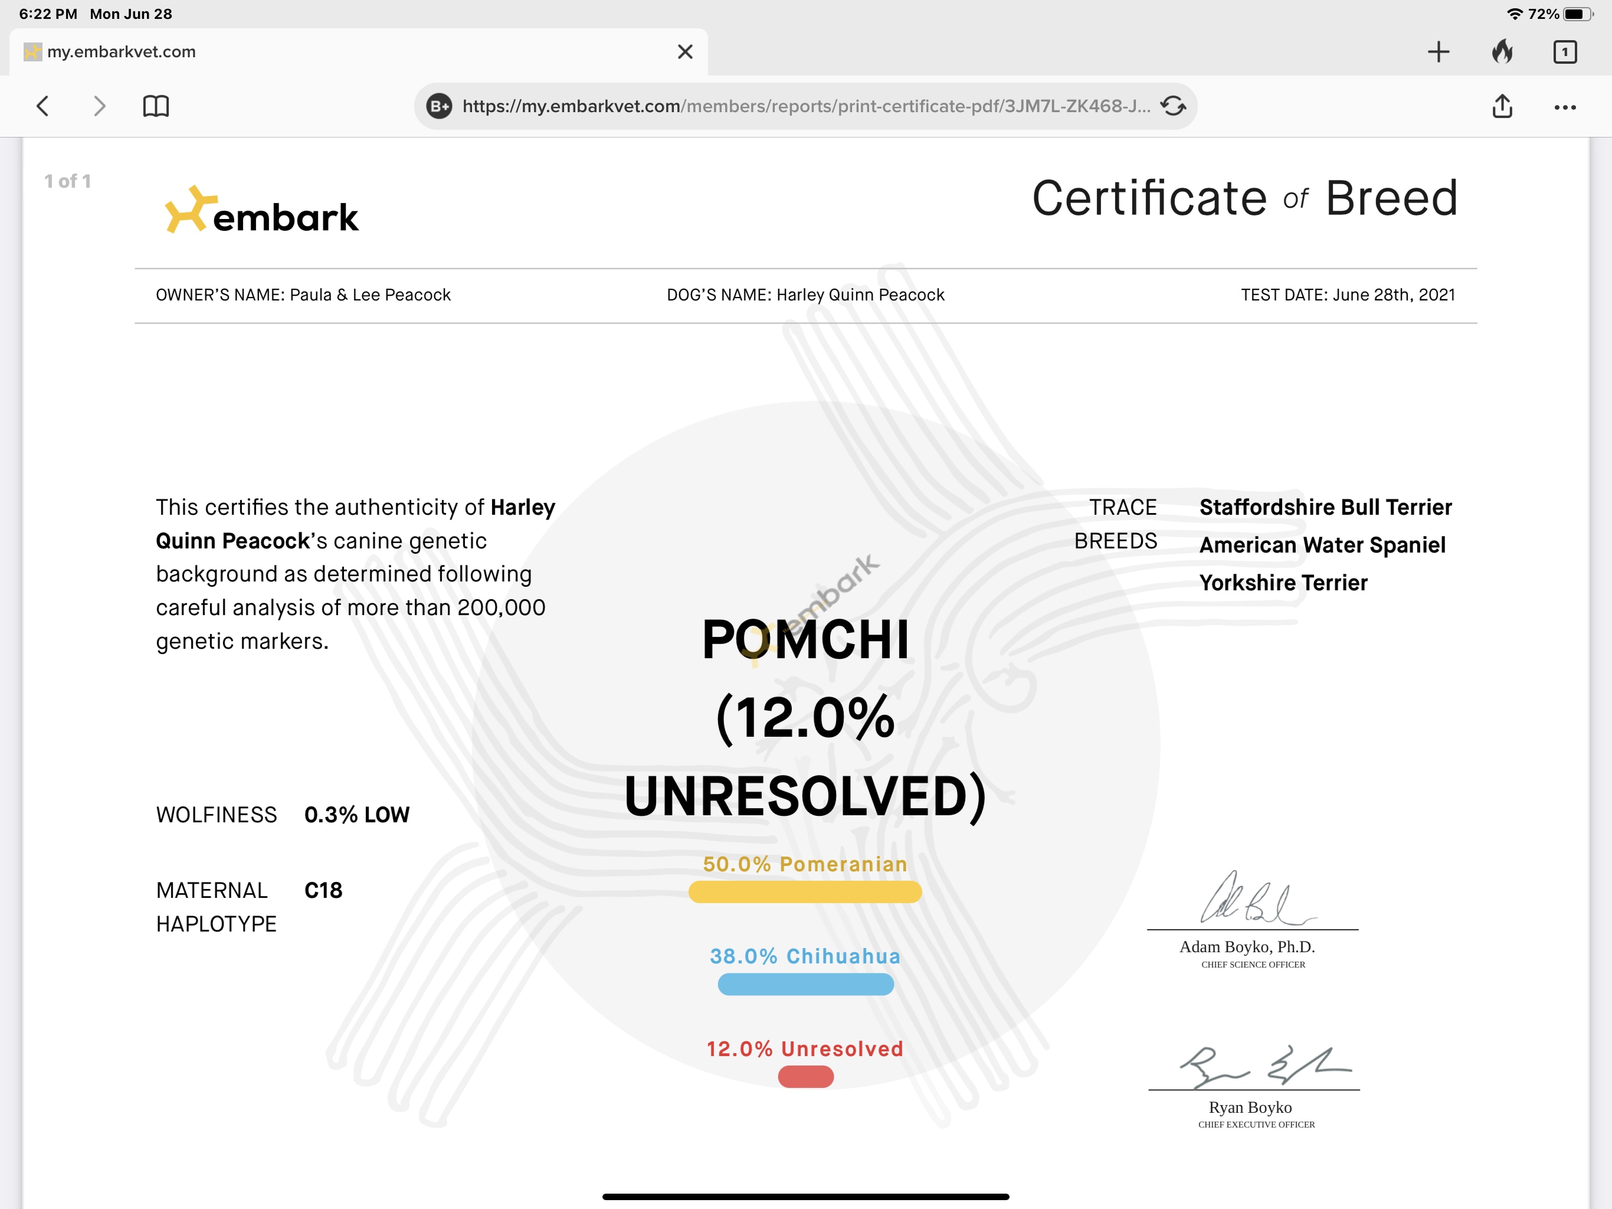Click the POMCHI breed heading

pos(805,639)
